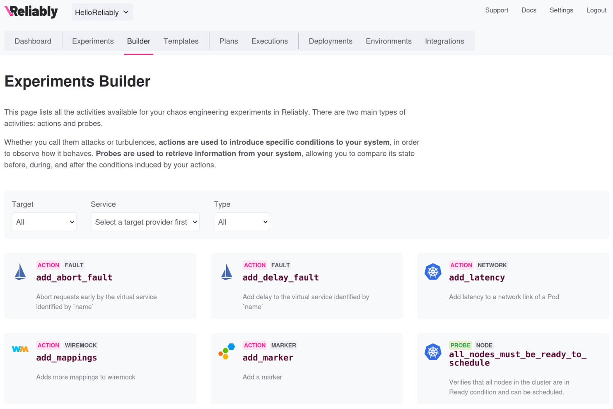Click the 'Add latency to a network link' description
The width and height of the screenshot is (613, 409).
[x=504, y=297]
